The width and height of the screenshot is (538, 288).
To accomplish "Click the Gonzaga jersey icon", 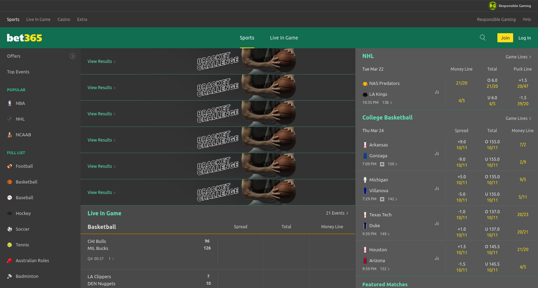I will 365,156.
